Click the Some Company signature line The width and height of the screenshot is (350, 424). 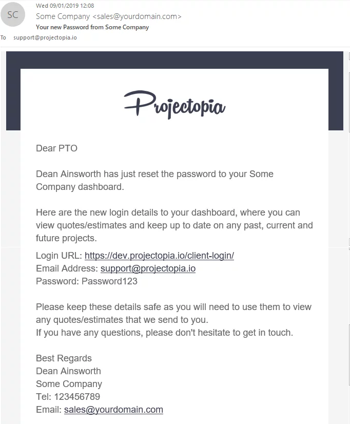click(x=69, y=384)
